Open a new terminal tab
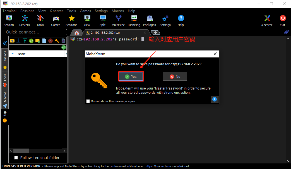The image size is (291, 169). tap(155, 33)
